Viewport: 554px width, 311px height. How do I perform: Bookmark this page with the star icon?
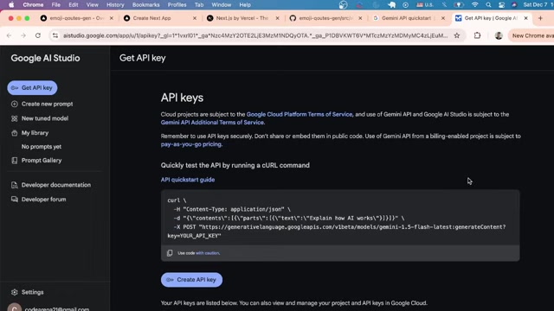(x=457, y=35)
